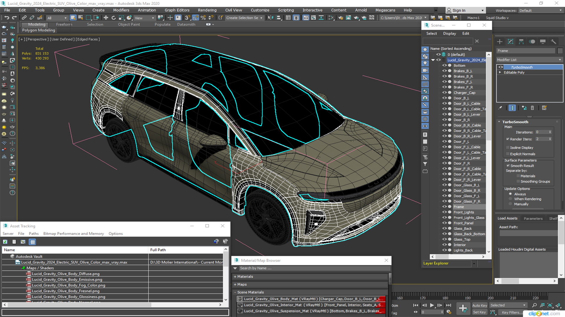Open the Utilities wrench panel tab

pyautogui.click(x=554, y=42)
